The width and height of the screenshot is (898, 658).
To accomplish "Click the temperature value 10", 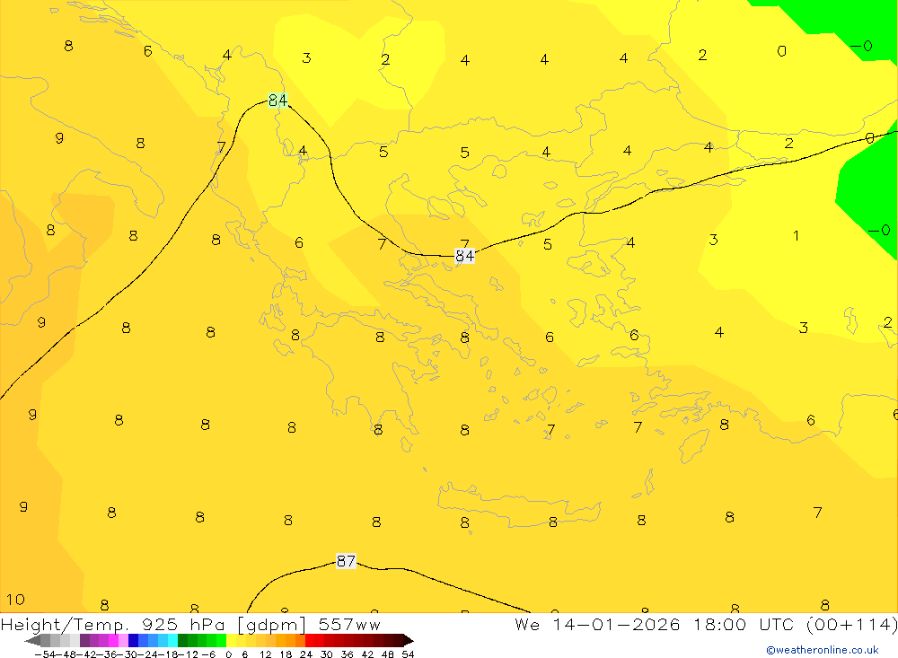I will pos(15,600).
